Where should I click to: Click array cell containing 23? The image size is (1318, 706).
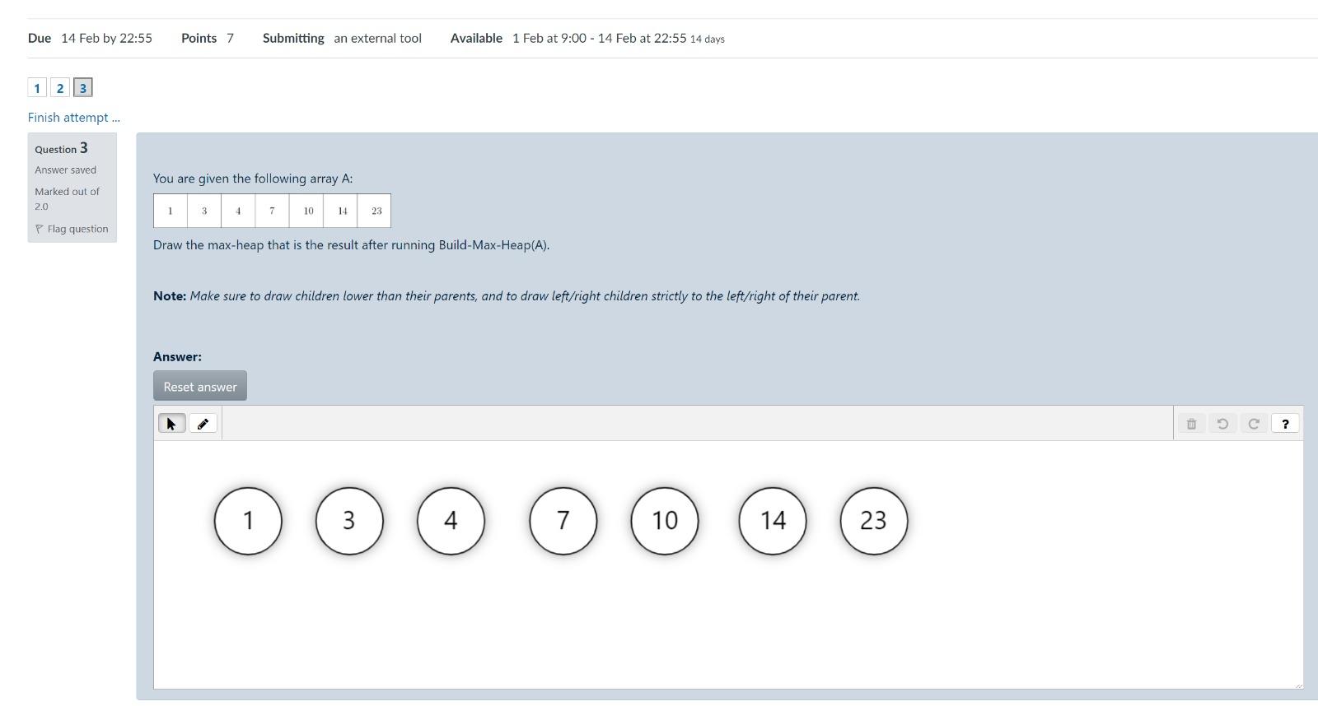click(x=375, y=211)
